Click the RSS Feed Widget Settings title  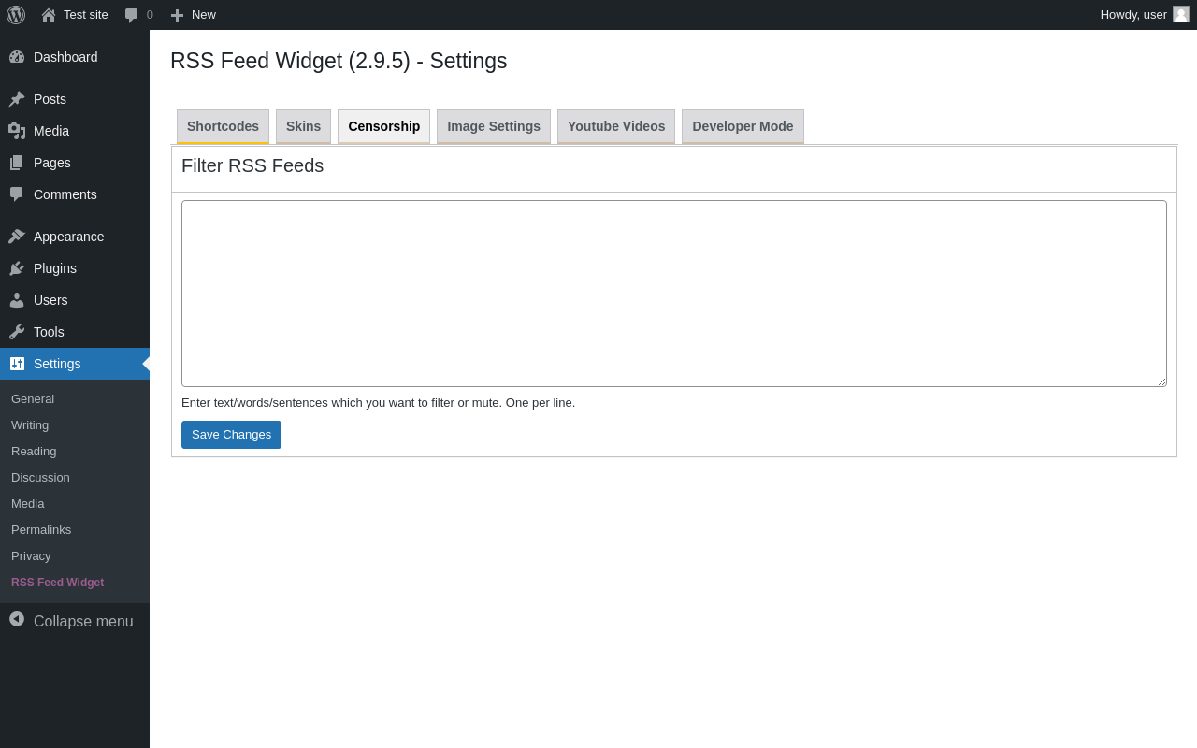pos(339,61)
